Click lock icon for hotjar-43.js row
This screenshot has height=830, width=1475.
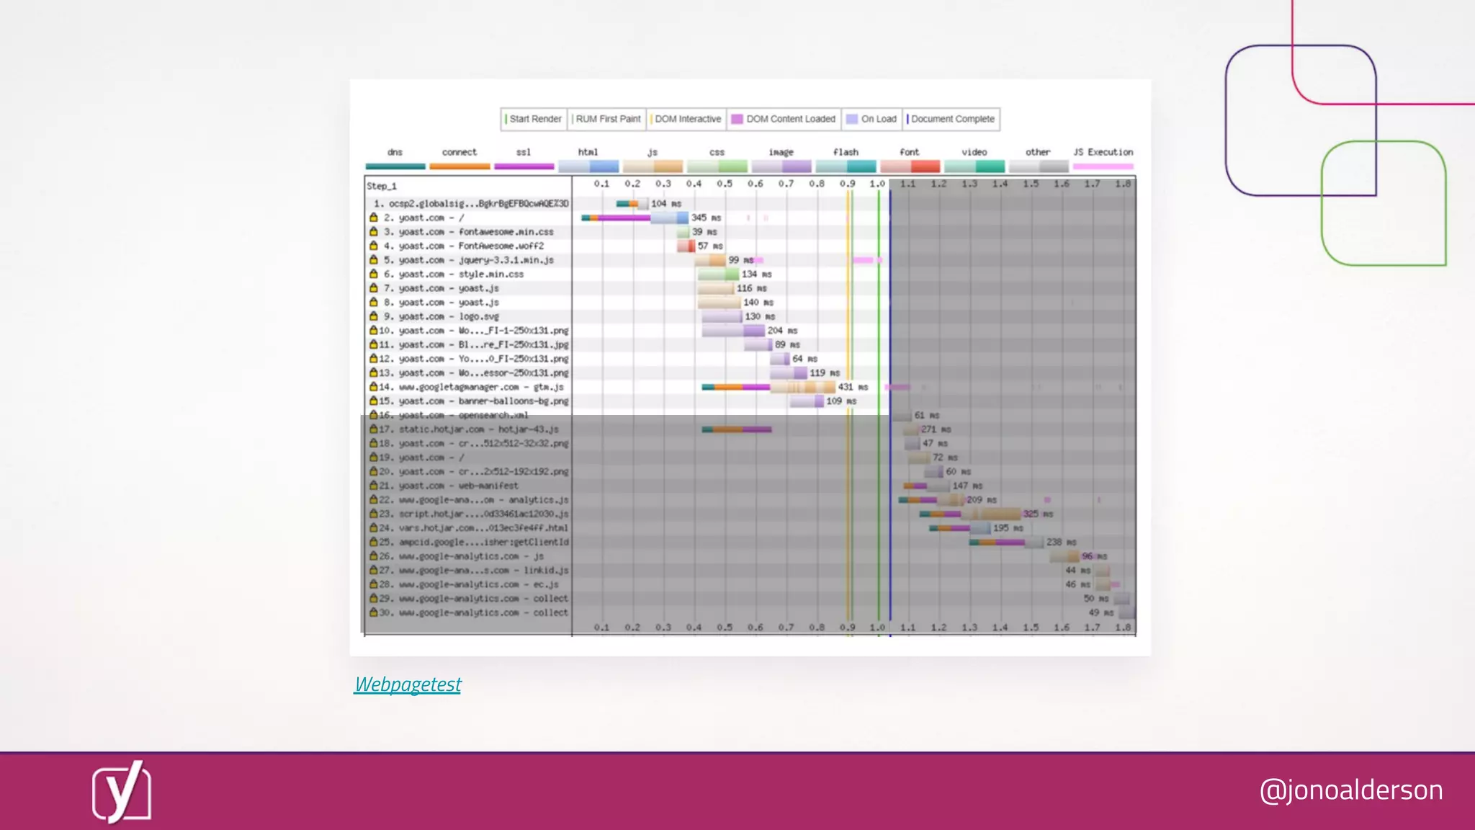[374, 429]
